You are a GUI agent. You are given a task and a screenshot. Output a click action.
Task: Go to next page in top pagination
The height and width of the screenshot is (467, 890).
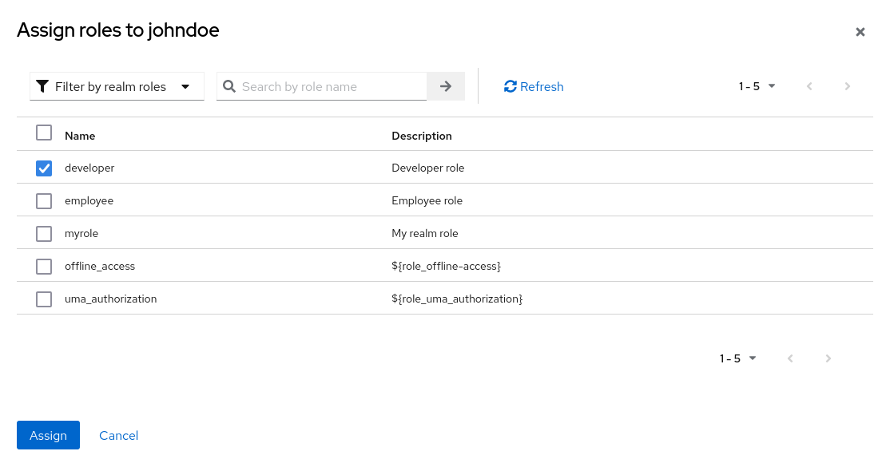click(848, 86)
